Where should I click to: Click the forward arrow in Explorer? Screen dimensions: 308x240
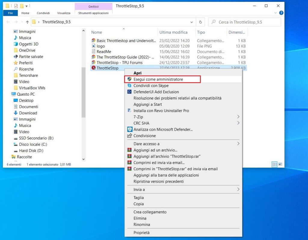coord(16,22)
